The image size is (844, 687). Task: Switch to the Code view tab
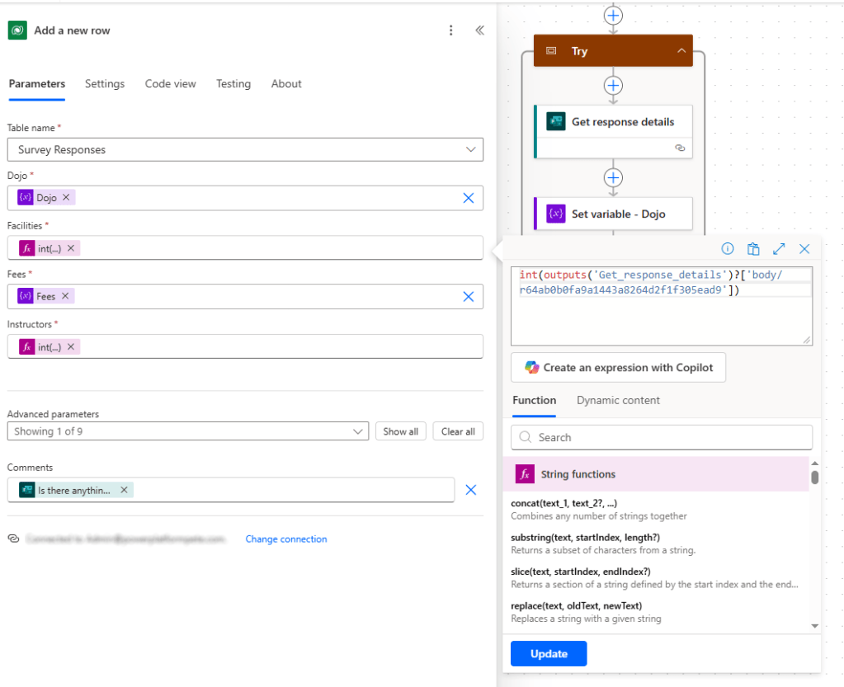click(170, 83)
